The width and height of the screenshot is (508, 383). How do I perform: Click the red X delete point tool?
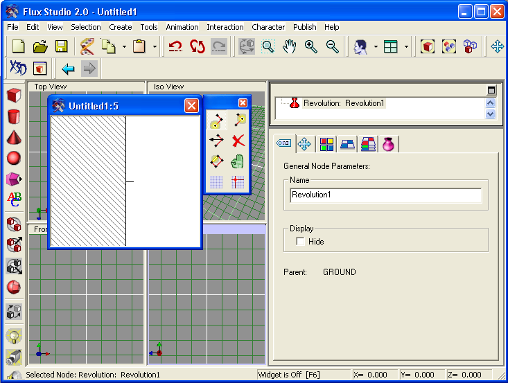tap(238, 141)
